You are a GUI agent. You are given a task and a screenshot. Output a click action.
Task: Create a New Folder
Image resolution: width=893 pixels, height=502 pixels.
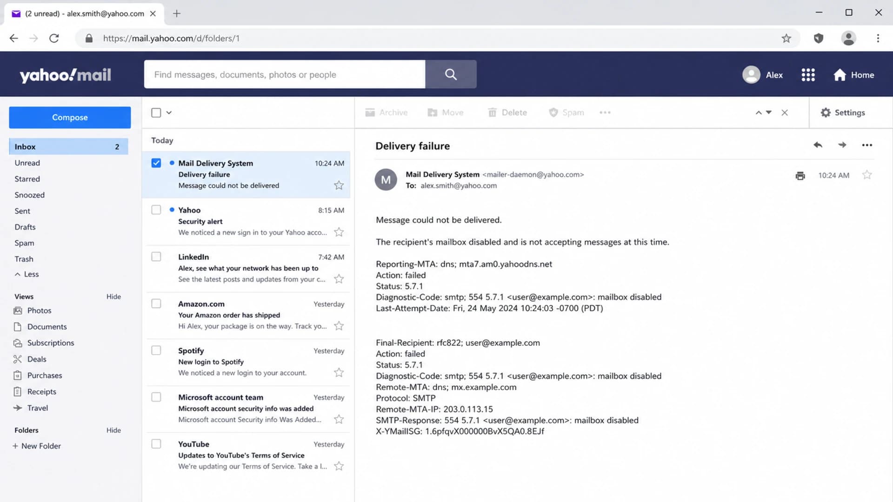pos(37,446)
